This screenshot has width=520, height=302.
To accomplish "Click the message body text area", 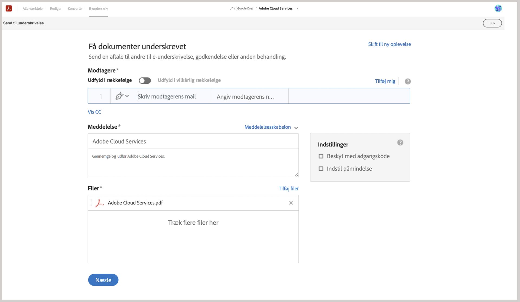I will tap(193, 163).
